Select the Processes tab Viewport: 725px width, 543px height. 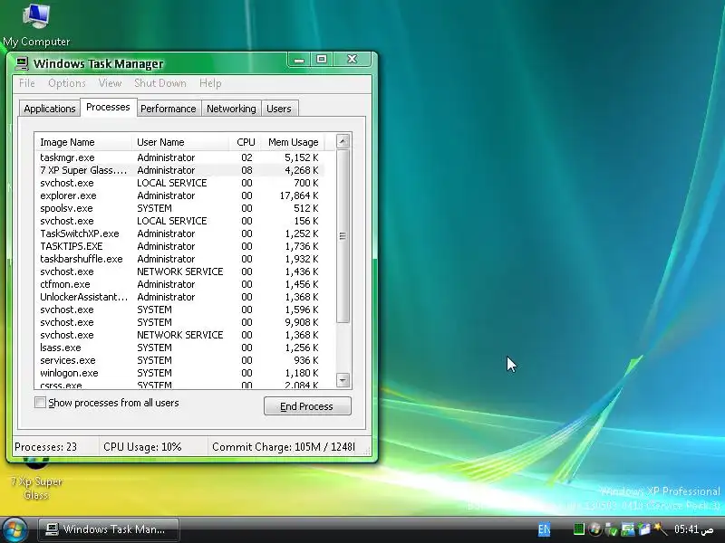click(108, 107)
